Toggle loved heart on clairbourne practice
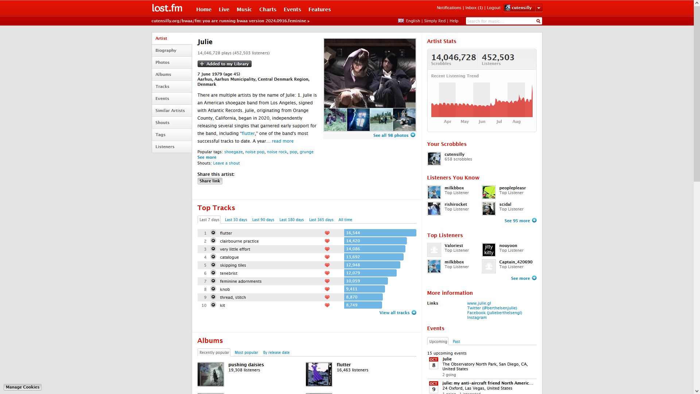The height and width of the screenshot is (394, 700). click(x=327, y=241)
